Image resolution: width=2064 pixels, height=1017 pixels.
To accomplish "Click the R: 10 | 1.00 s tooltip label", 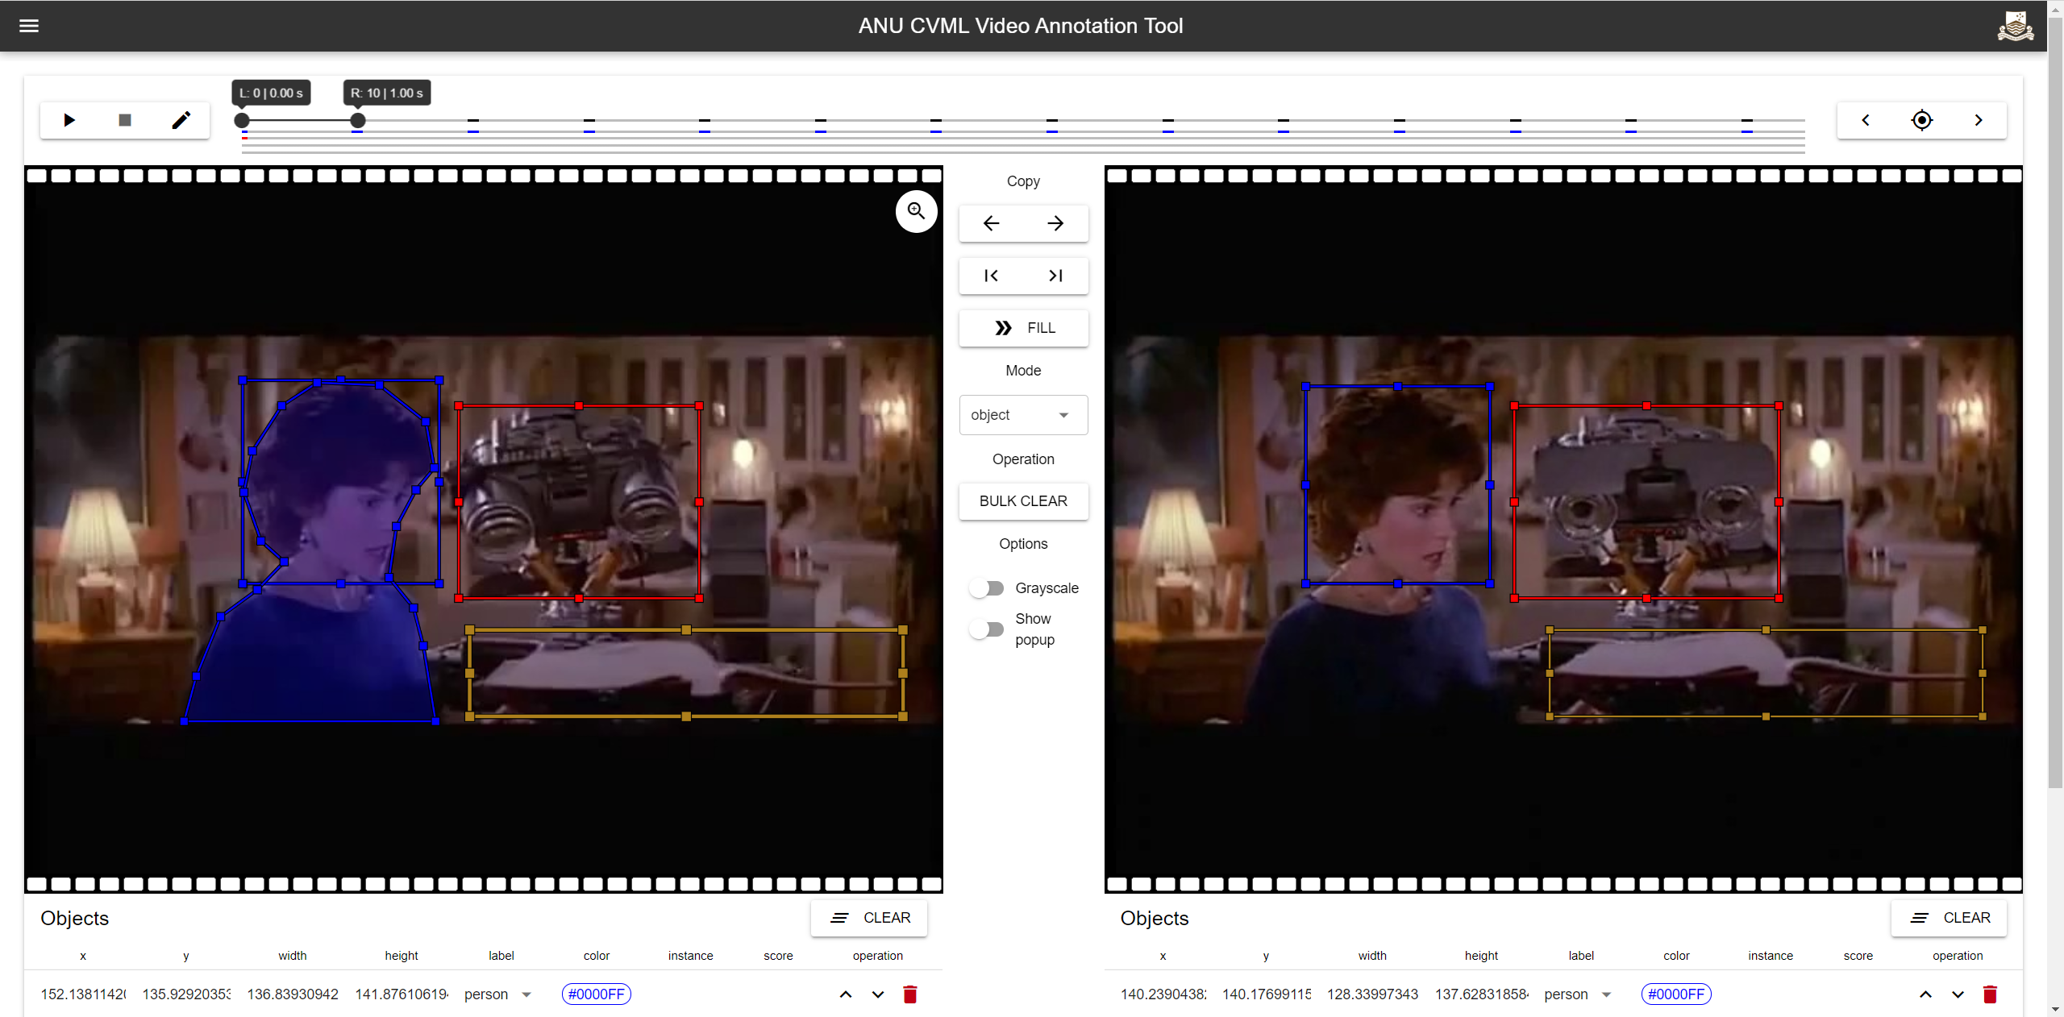I will 387,93.
